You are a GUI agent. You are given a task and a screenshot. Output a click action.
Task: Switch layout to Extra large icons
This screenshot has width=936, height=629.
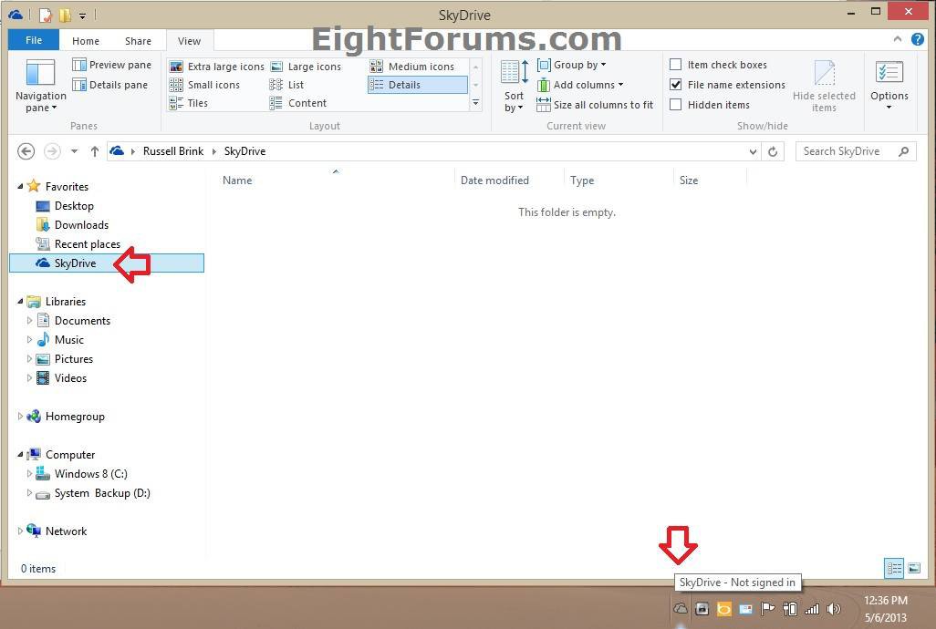217,67
